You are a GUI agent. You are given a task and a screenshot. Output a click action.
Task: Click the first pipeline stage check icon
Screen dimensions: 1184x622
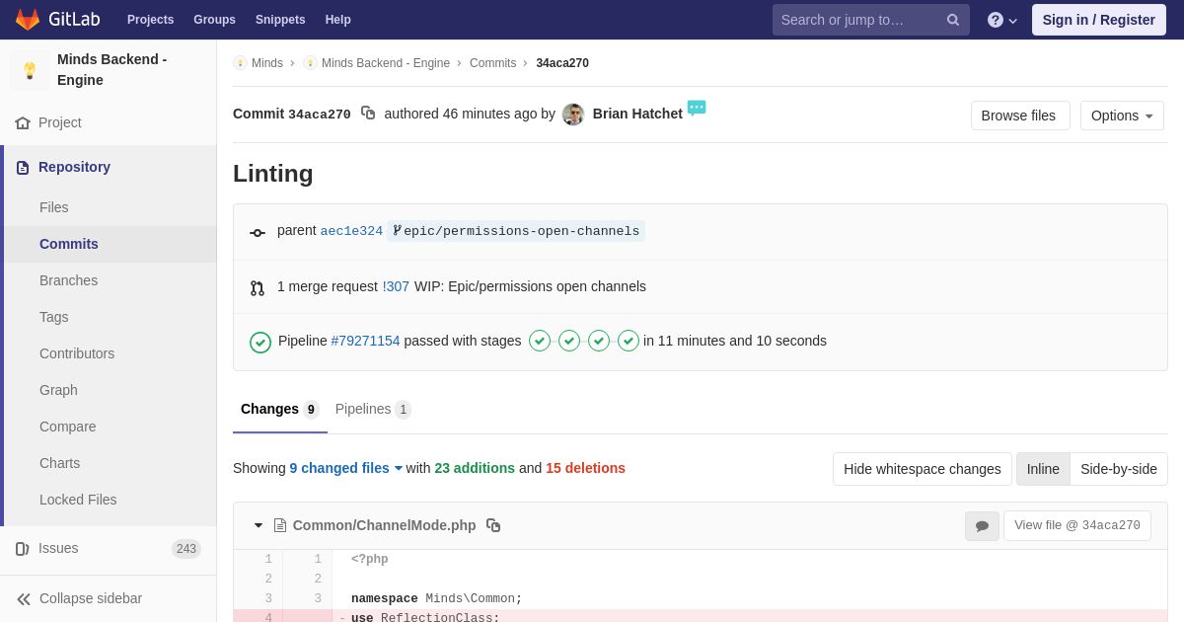(540, 341)
